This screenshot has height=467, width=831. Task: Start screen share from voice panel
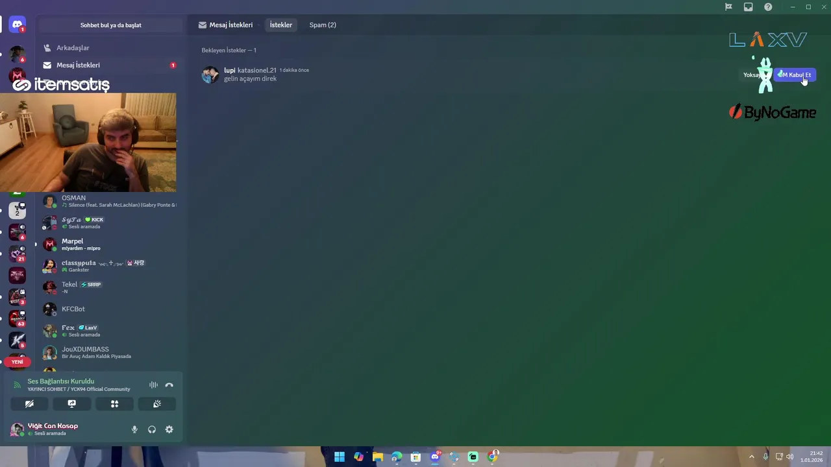point(72,403)
